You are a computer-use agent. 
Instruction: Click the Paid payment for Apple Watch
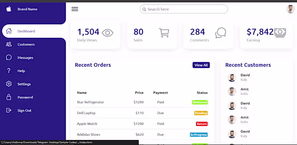point(160,124)
